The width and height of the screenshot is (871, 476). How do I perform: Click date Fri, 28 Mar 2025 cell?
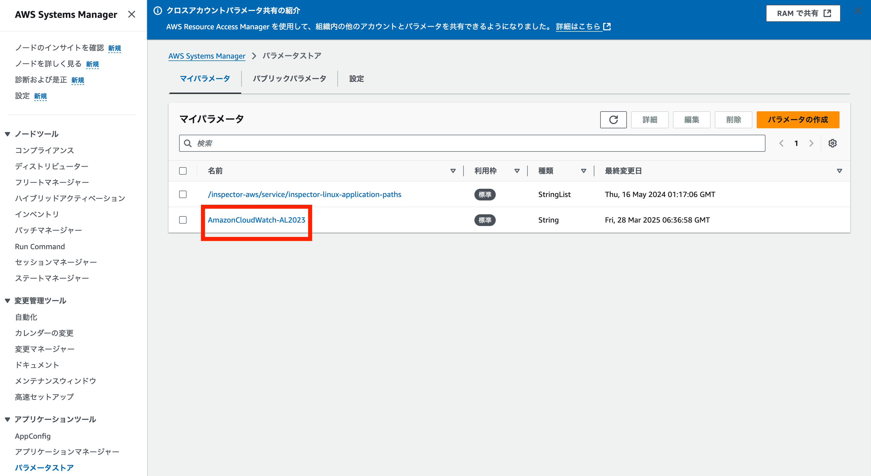tap(657, 220)
